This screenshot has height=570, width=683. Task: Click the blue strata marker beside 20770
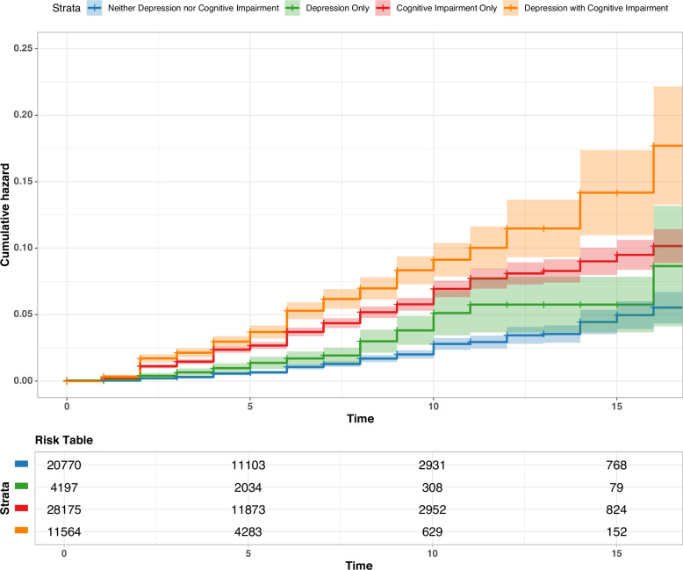pos(21,464)
